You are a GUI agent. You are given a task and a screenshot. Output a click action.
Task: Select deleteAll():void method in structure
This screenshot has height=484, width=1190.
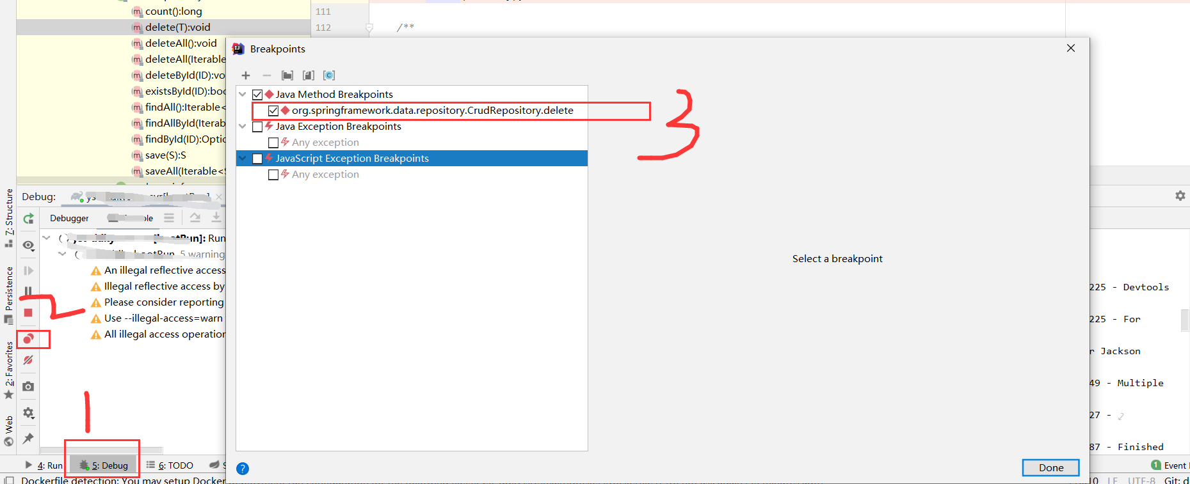[174, 43]
